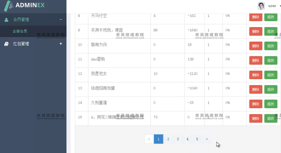The width and height of the screenshot is (281, 153).
Task: Click the value -1640 in row 9
Action: coord(192,30)
